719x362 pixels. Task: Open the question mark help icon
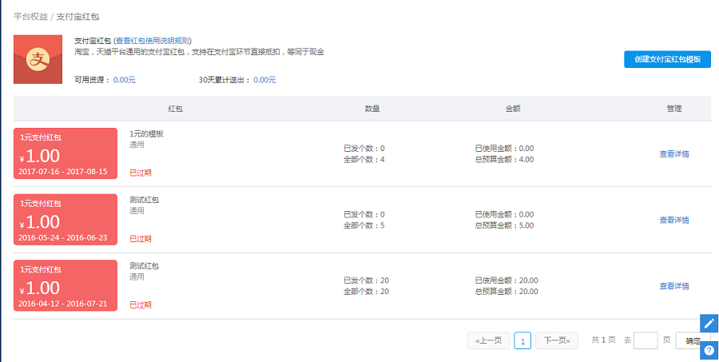click(x=709, y=351)
